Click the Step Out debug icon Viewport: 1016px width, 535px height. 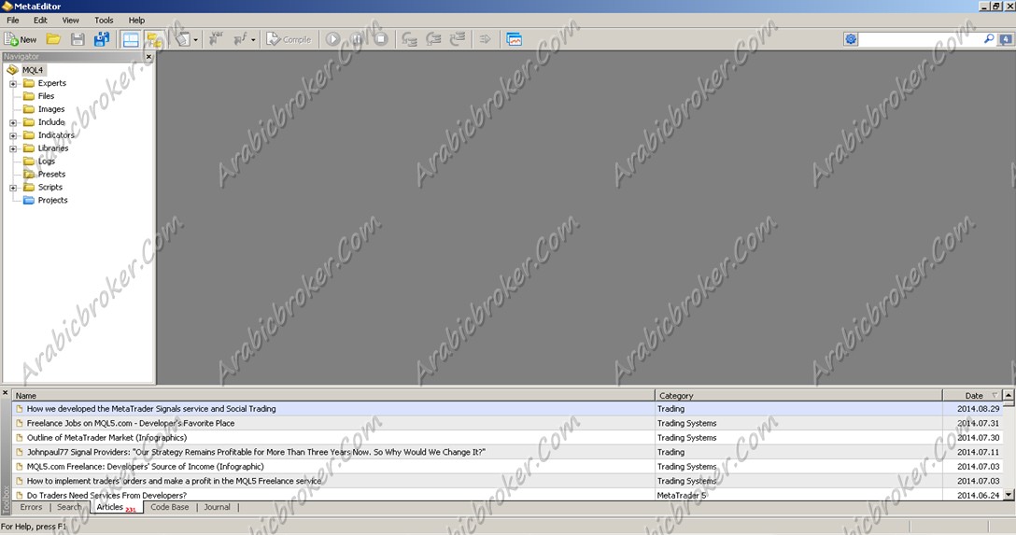tap(458, 39)
